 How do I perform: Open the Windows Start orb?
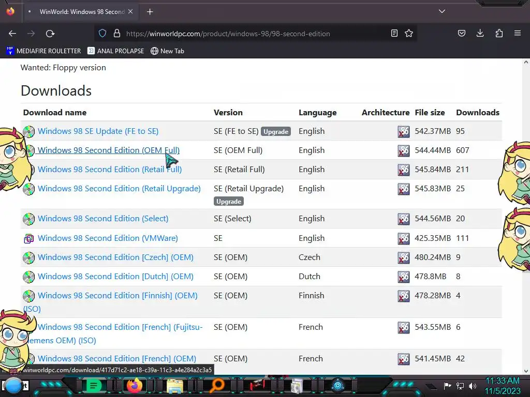(13, 386)
